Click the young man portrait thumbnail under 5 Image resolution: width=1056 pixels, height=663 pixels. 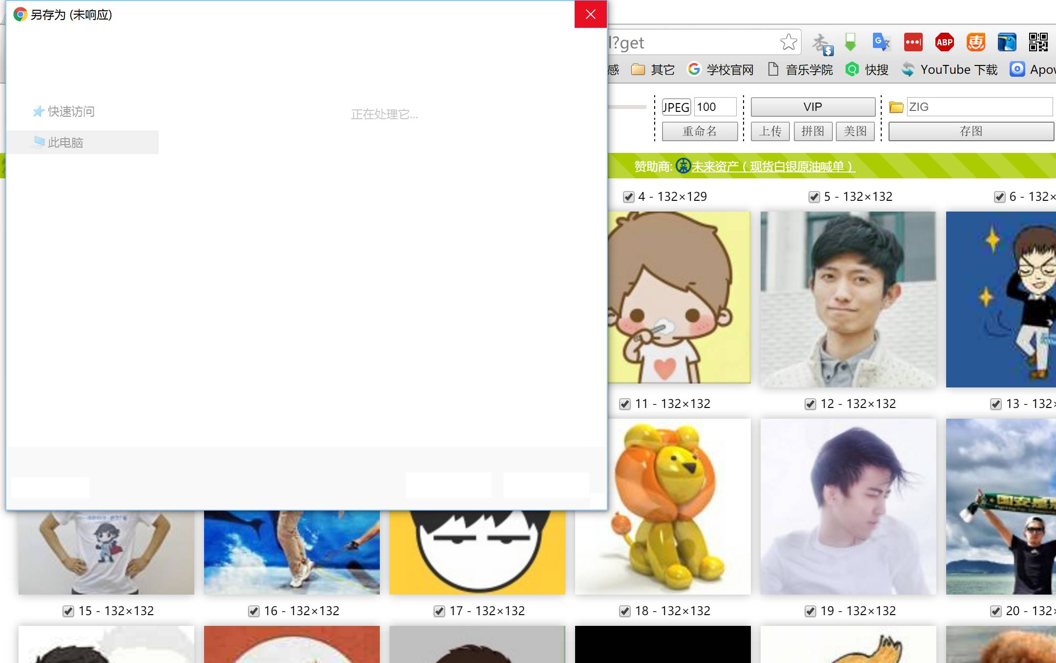pyautogui.click(x=848, y=299)
